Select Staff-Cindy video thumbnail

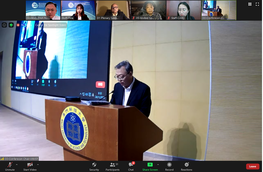click(x=184, y=10)
